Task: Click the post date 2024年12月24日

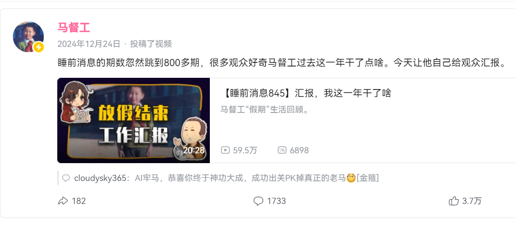Action: (x=89, y=44)
